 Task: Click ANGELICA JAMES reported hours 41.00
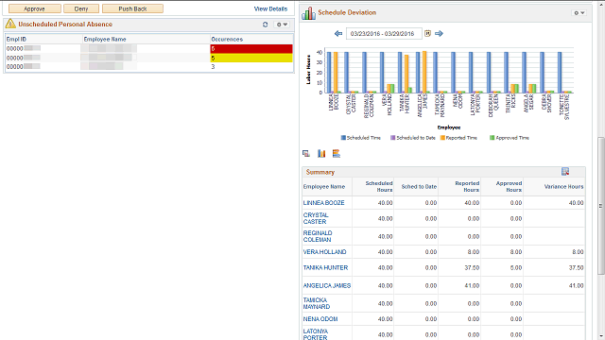[x=472, y=285]
